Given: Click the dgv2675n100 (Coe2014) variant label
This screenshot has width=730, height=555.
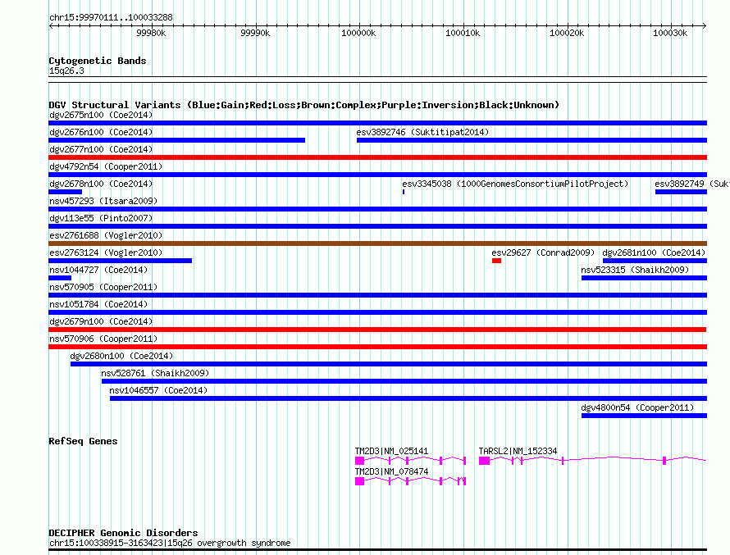Looking at the screenshot, I should [x=101, y=115].
